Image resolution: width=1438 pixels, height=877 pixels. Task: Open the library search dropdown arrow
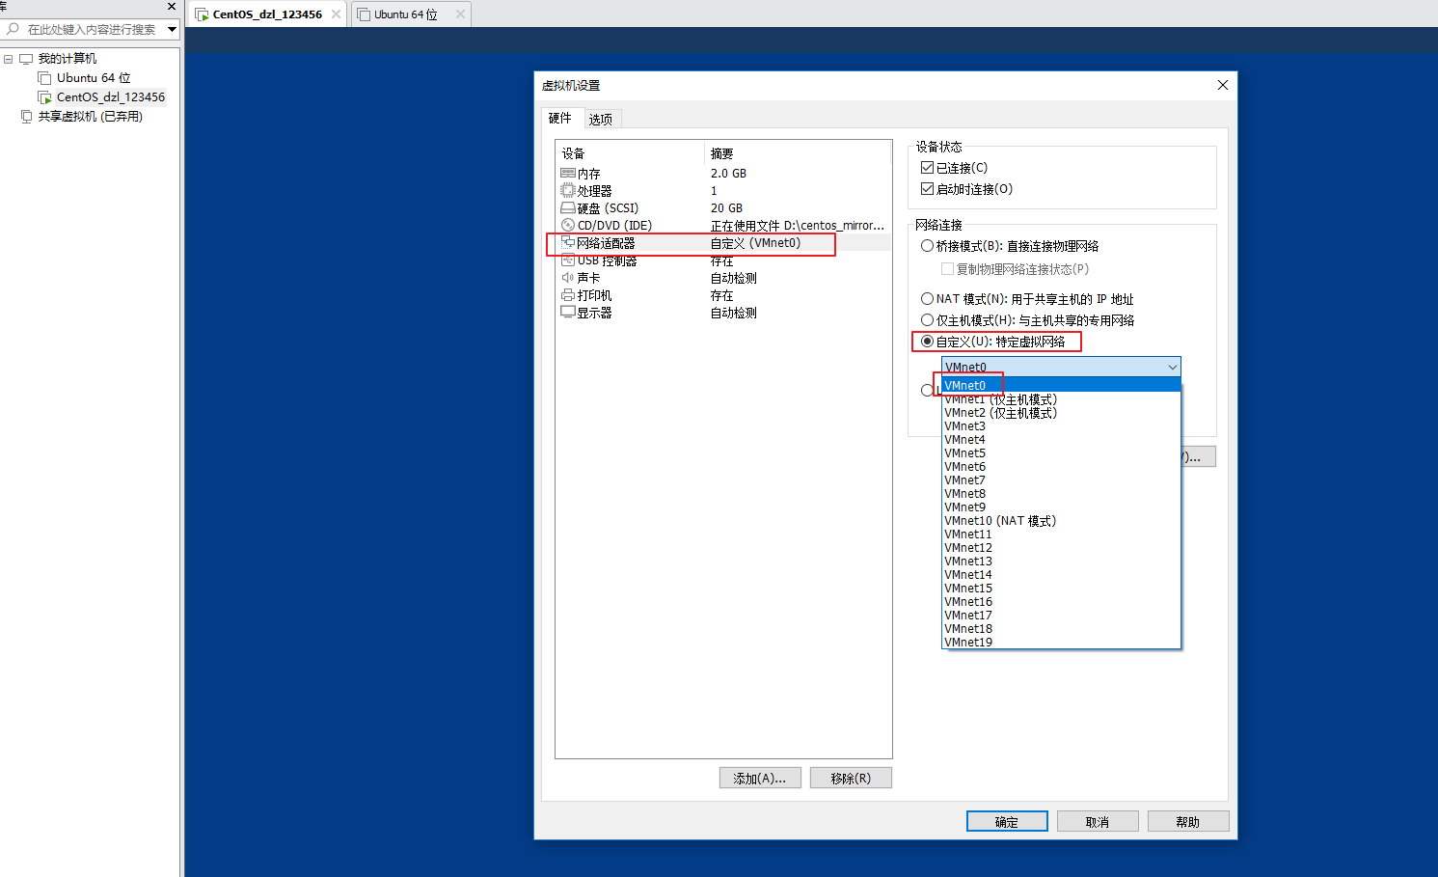click(x=172, y=29)
